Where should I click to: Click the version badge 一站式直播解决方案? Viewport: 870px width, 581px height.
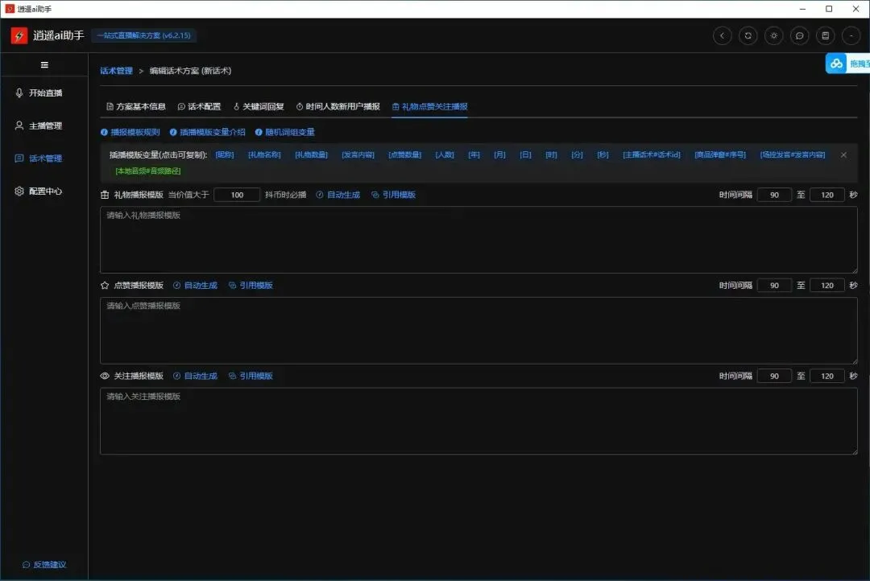click(143, 35)
